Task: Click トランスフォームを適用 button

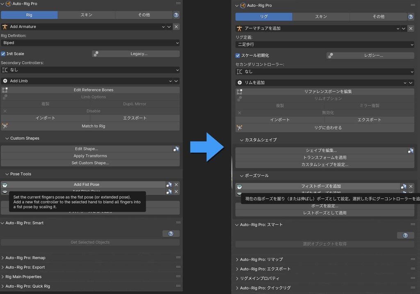Action: 325,158
